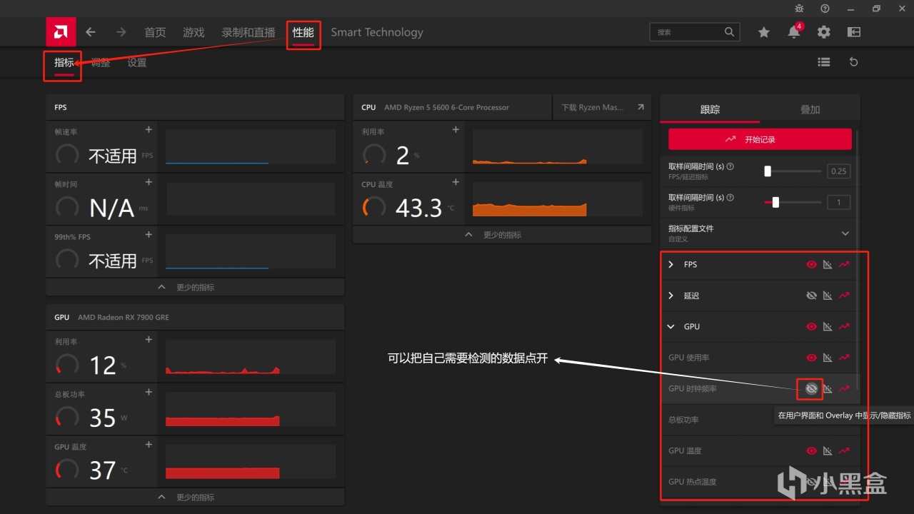This screenshot has height=514, width=914.
Task: Toggle the crossed-chart icon in the GPU 使用率 row
Action: coord(828,358)
